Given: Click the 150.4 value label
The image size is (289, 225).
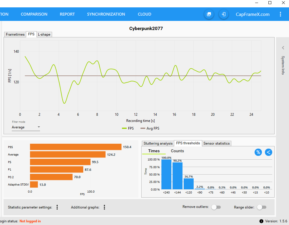Looking at the screenshot, I should [127, 147].
